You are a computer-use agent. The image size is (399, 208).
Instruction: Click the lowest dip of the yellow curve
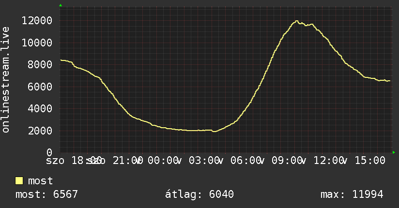tap(214, 132)
